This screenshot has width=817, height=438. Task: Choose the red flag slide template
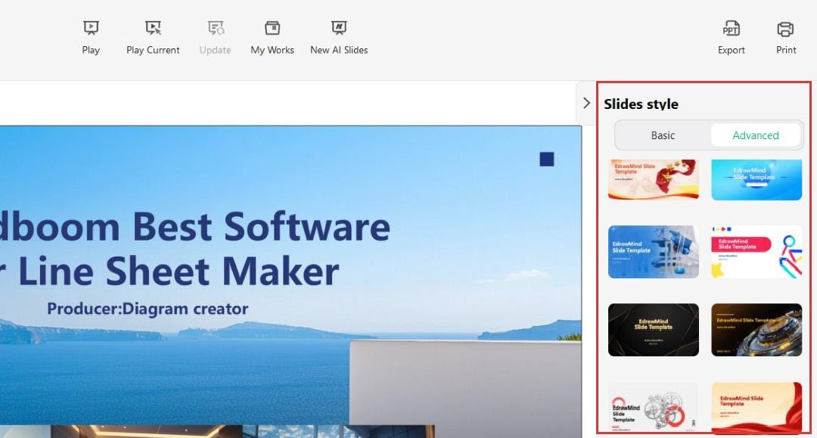tap(654, 179)
